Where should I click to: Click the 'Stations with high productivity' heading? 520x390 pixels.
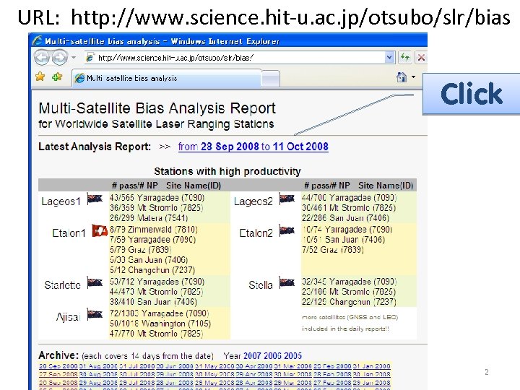227,171
